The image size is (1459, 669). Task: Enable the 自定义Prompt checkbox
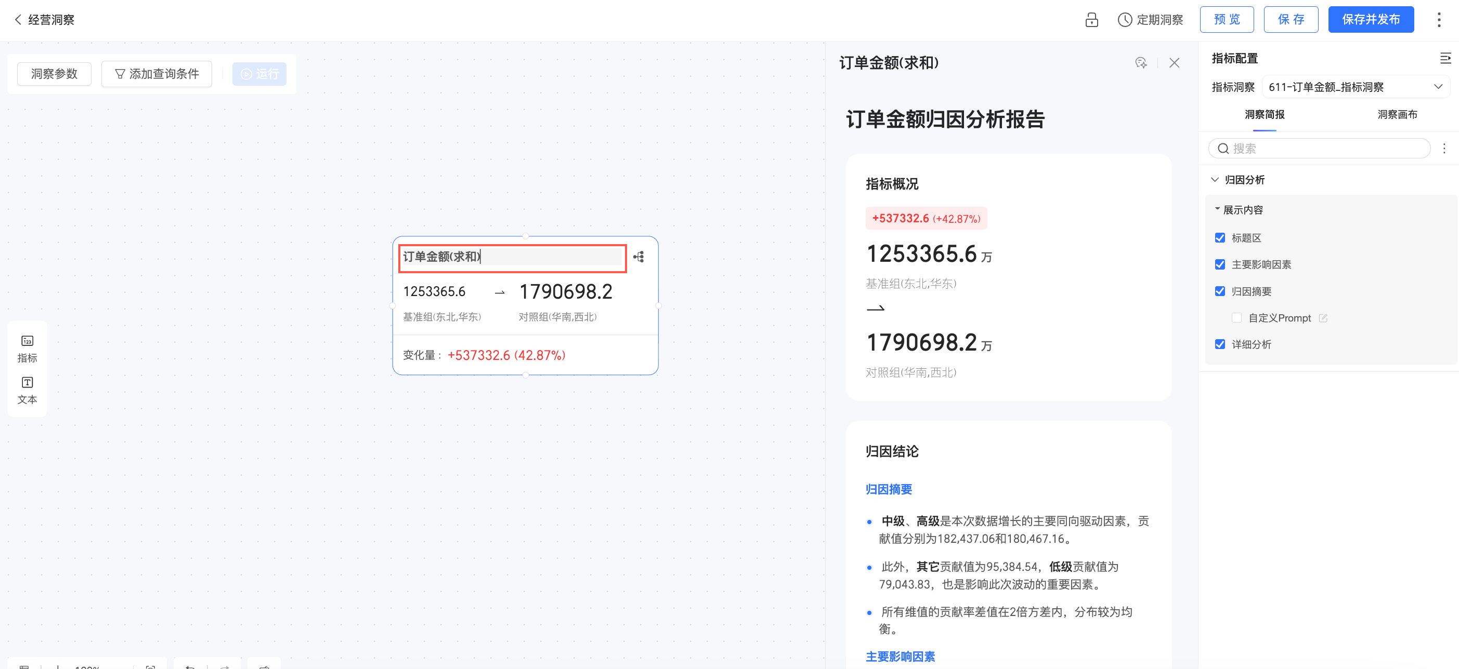coord(1236,318)
